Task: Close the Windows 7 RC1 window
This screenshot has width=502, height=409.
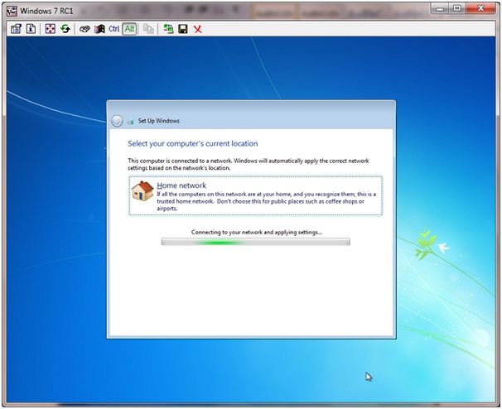Action: click(480, 8)
